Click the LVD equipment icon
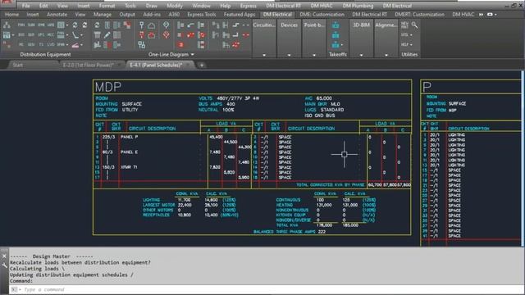 pyautogui.click(x=51, y=44)
